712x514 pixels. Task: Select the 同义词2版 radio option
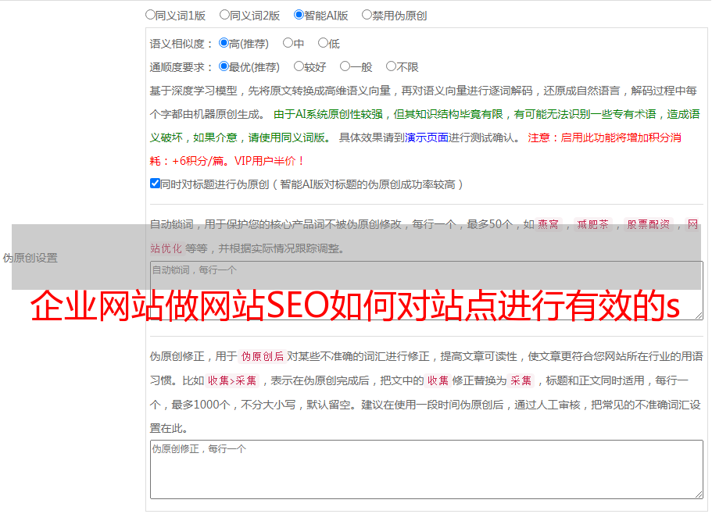click(224, 15)
